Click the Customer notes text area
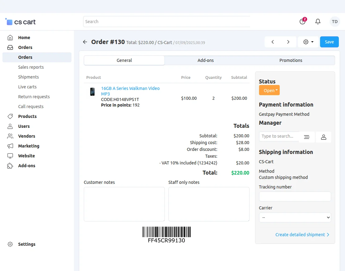The width and height of the screenshot is (345, 271). tap(124, 204)
